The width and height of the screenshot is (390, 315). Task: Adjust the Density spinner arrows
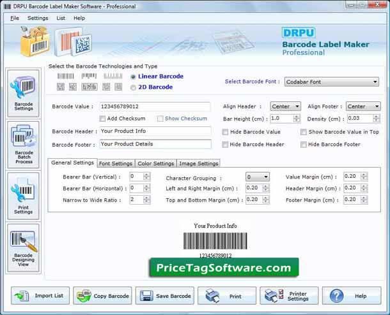pos(377,119)
